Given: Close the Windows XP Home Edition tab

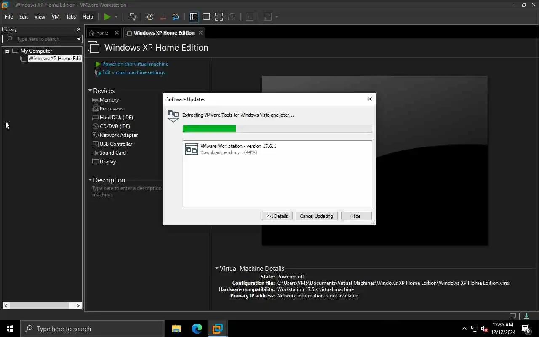Looking at the screenshot, I should [x=200, y=33].
